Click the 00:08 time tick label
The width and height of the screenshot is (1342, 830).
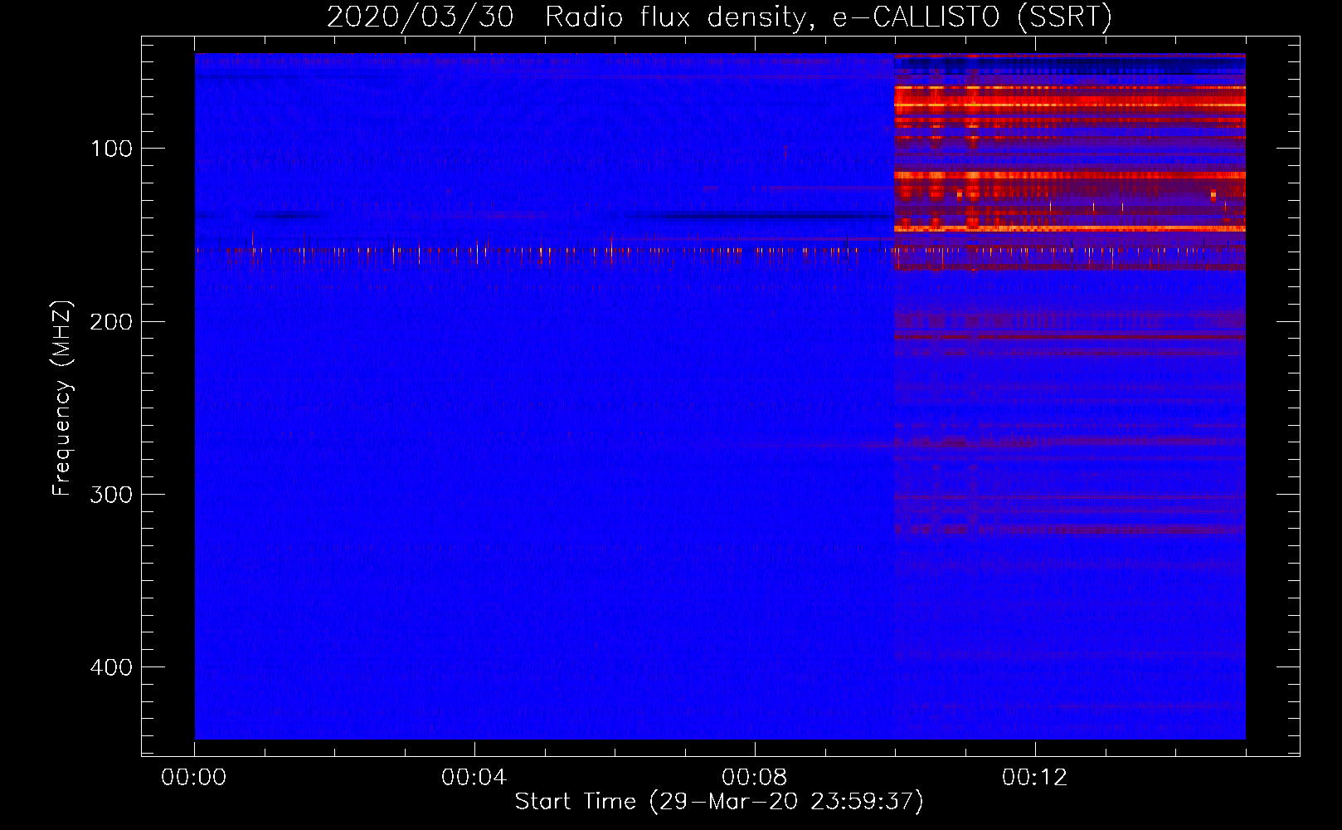click(x=755, y=778)
